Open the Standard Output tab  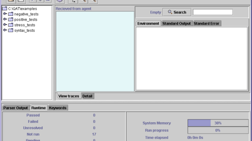pyautogui.click(x=176, y=23)
